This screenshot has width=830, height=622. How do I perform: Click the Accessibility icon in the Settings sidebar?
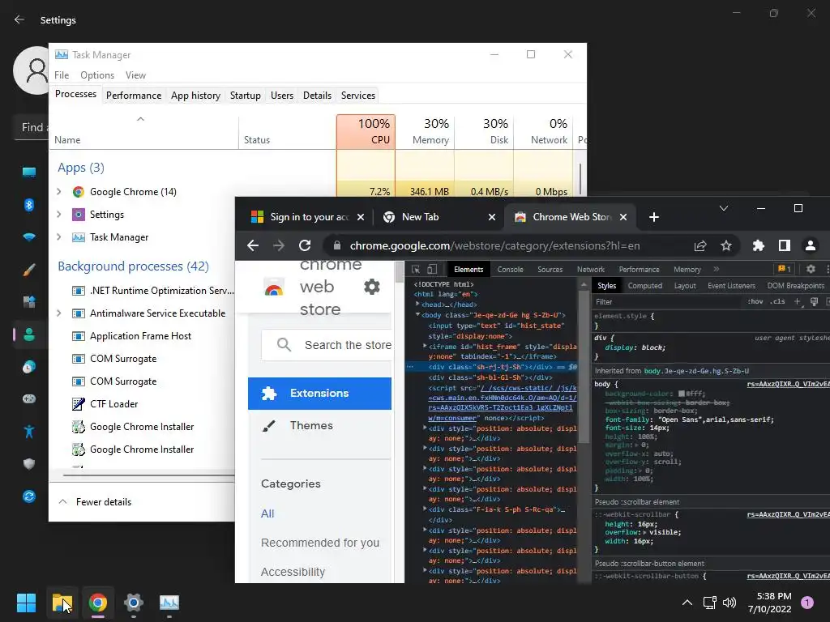tap(29, 432)
